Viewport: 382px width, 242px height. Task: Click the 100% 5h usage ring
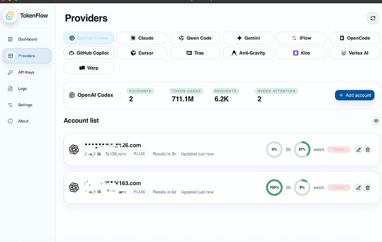[274, 187]
